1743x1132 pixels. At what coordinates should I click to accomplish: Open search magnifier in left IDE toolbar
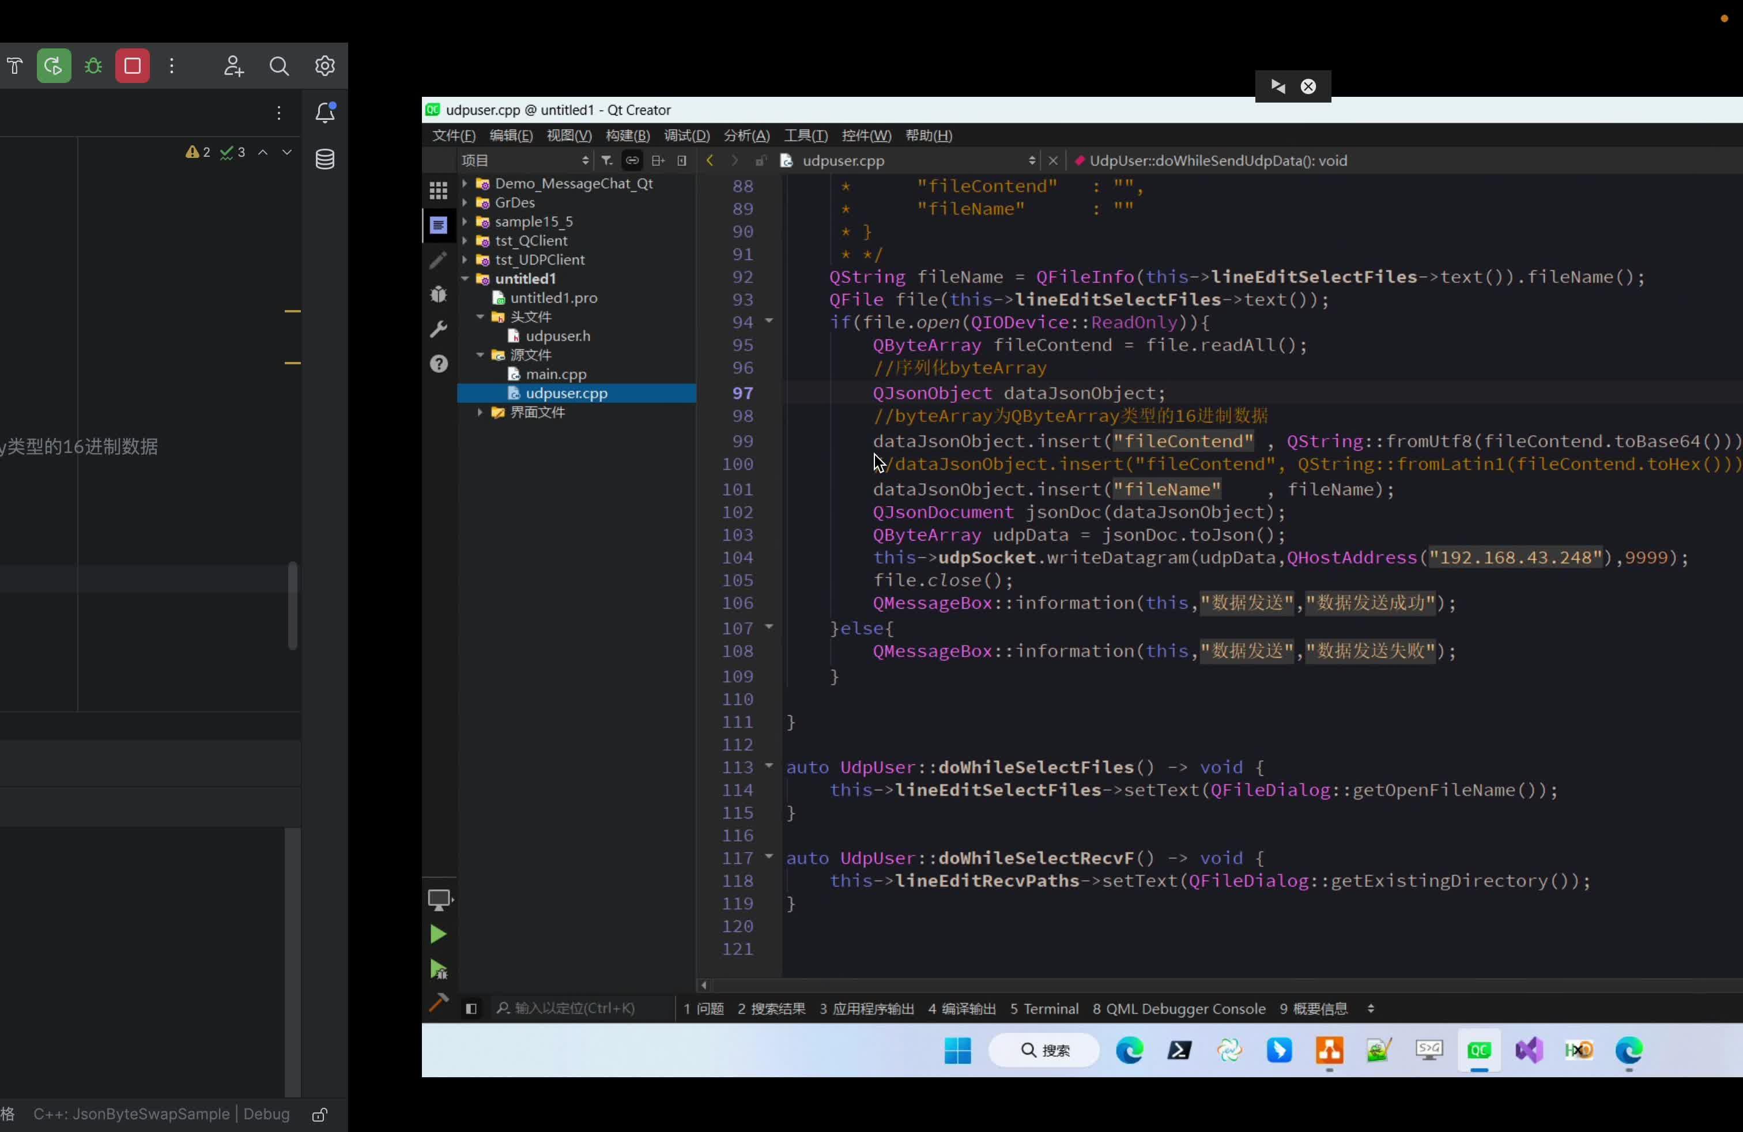click(x=279, y=66)
